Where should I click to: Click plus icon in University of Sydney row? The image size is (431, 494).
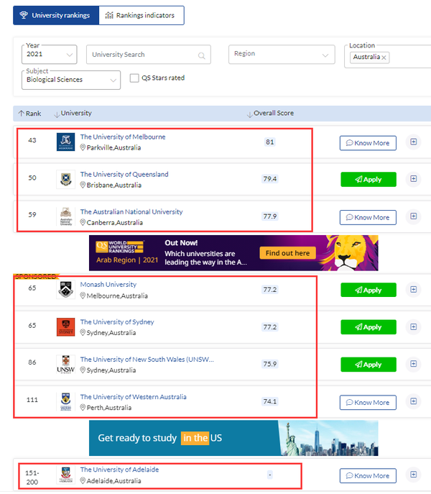(413, 326)
